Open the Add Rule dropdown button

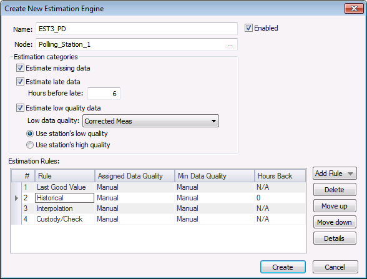(x=335, y=174)
